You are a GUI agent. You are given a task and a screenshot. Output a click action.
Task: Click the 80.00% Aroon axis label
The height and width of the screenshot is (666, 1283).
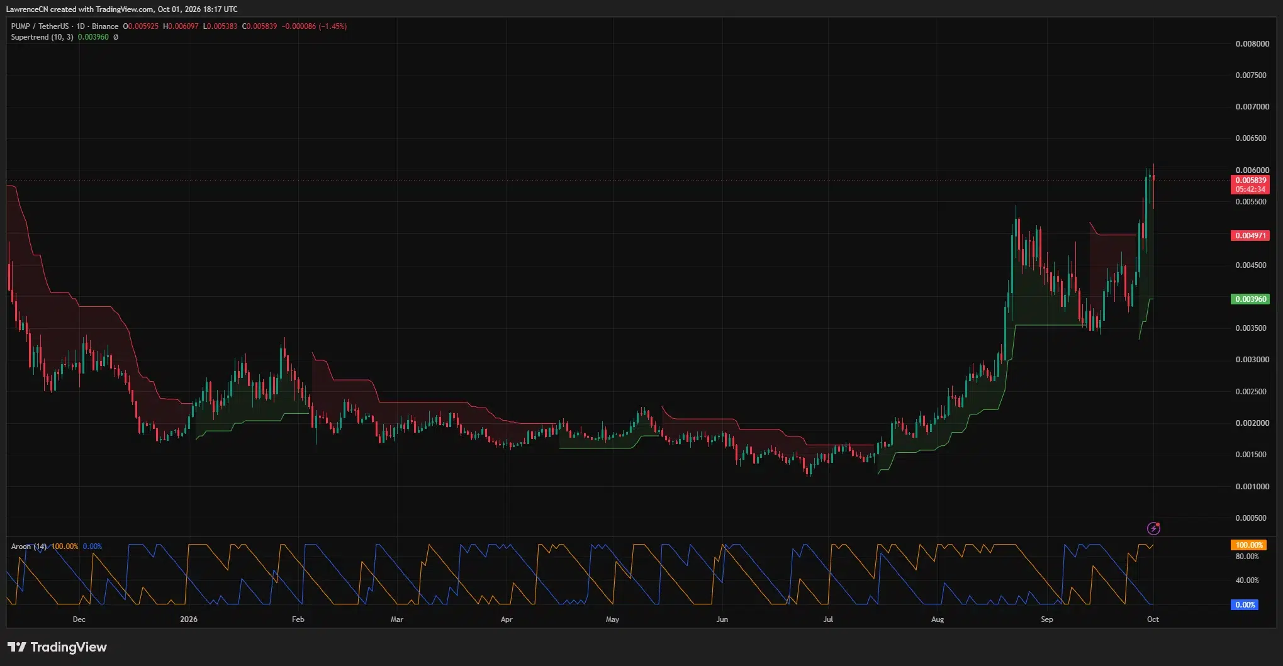pos(1247,557)
